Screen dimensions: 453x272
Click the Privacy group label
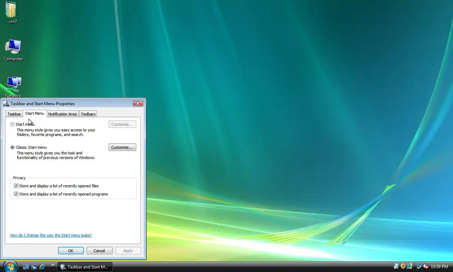19,178
